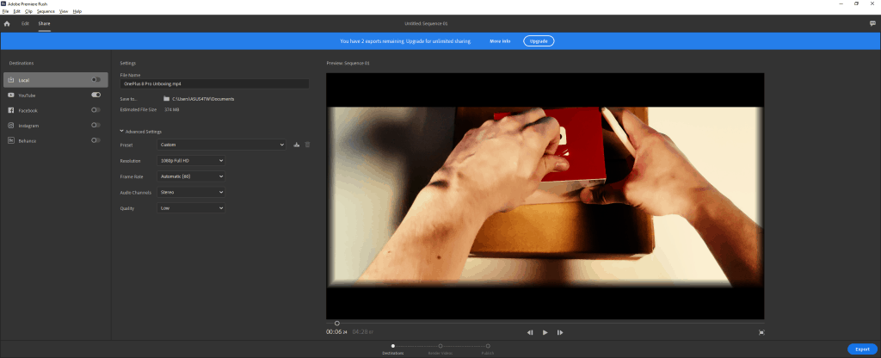
Task: Click the preview playhead scrubber handle
Action: point(337,324)
